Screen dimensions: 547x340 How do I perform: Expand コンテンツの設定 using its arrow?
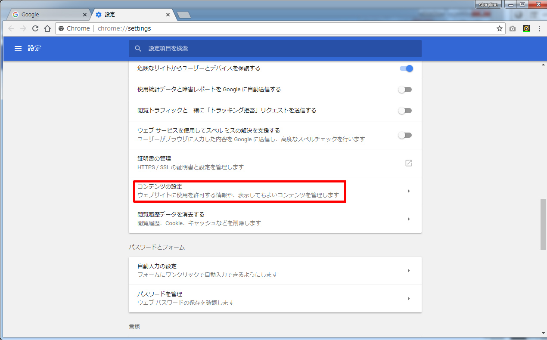pos(408,191)
